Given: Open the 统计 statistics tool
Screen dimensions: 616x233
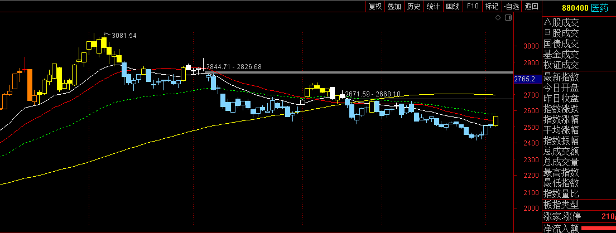Looking at the screenshot, I should pos(433,6).
